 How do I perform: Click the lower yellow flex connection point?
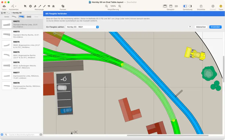coord(173,120)
